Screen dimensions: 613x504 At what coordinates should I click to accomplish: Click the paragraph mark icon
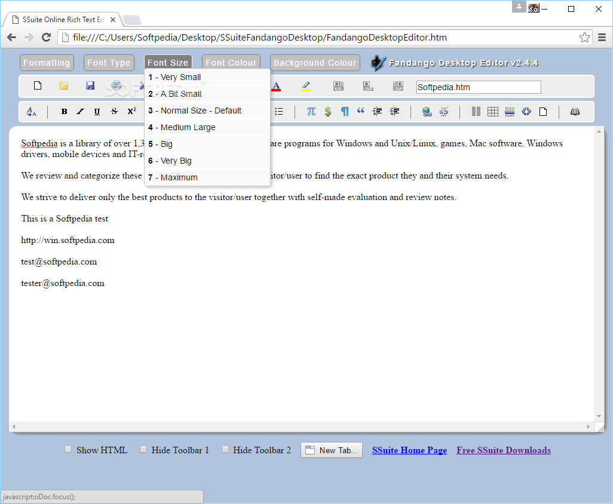pyautogui.click(x=345, y=112)
